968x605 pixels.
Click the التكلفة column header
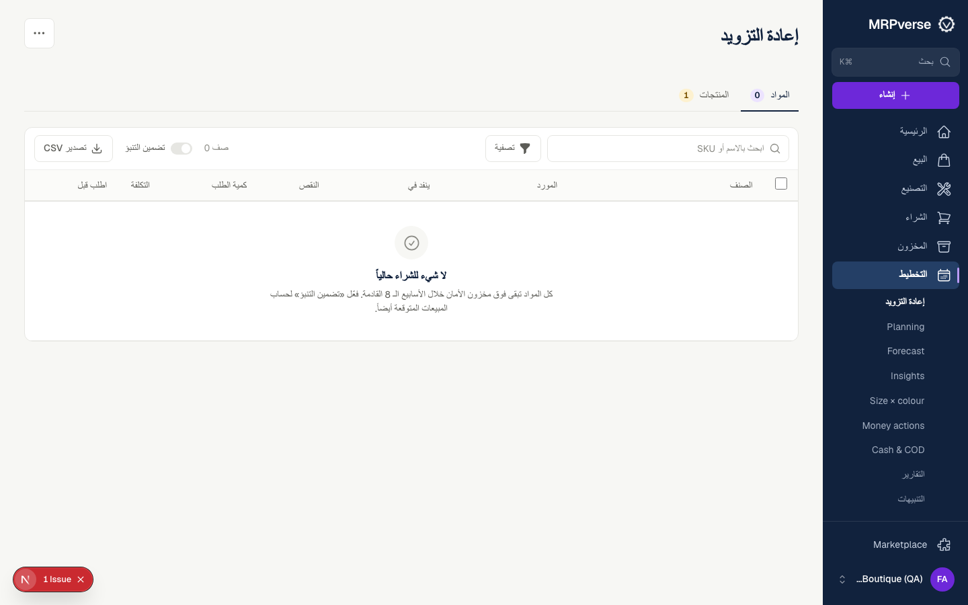point(140,185)
